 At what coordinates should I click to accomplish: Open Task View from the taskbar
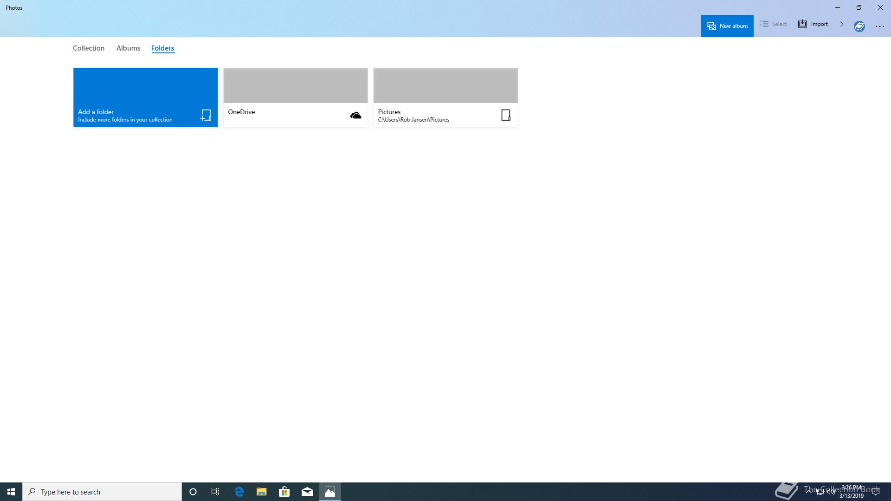tap(215, 492)
